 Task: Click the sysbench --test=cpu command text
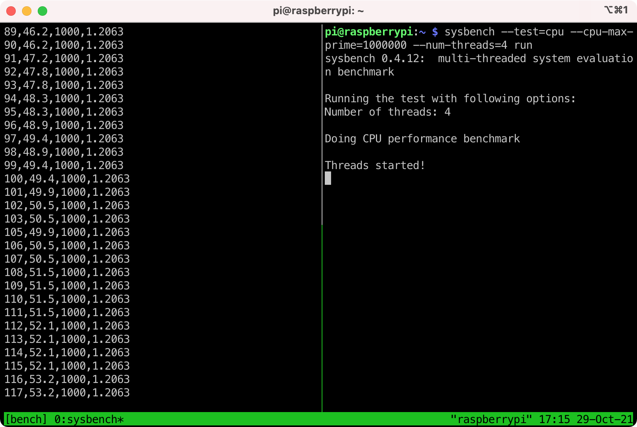pos(504,32)
